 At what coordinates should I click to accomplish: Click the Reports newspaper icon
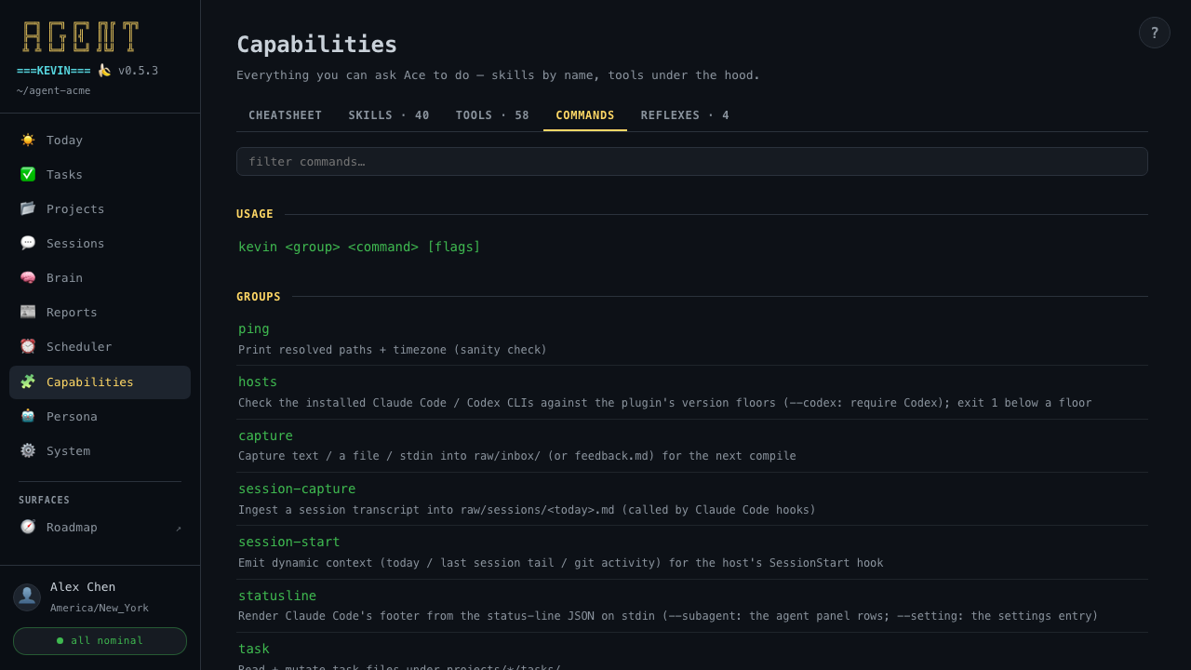pos(28,312)
